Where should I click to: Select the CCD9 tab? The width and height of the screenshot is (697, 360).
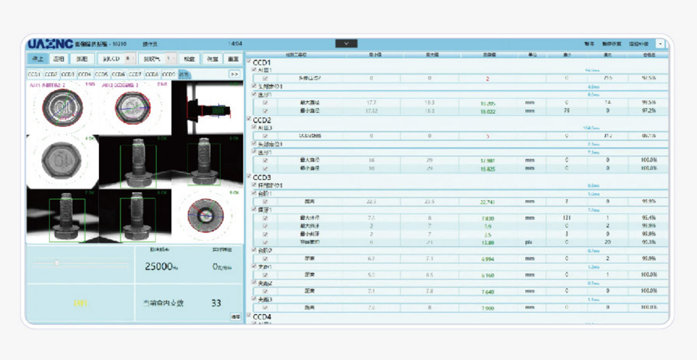coord(168,73)
